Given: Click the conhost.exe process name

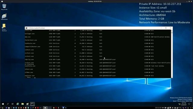Looking at the screenshot, I should (29, 50).
